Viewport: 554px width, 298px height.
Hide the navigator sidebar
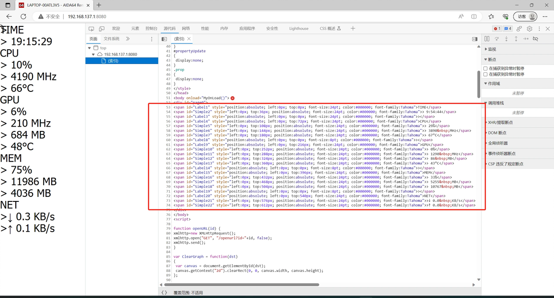coord(164,39)
